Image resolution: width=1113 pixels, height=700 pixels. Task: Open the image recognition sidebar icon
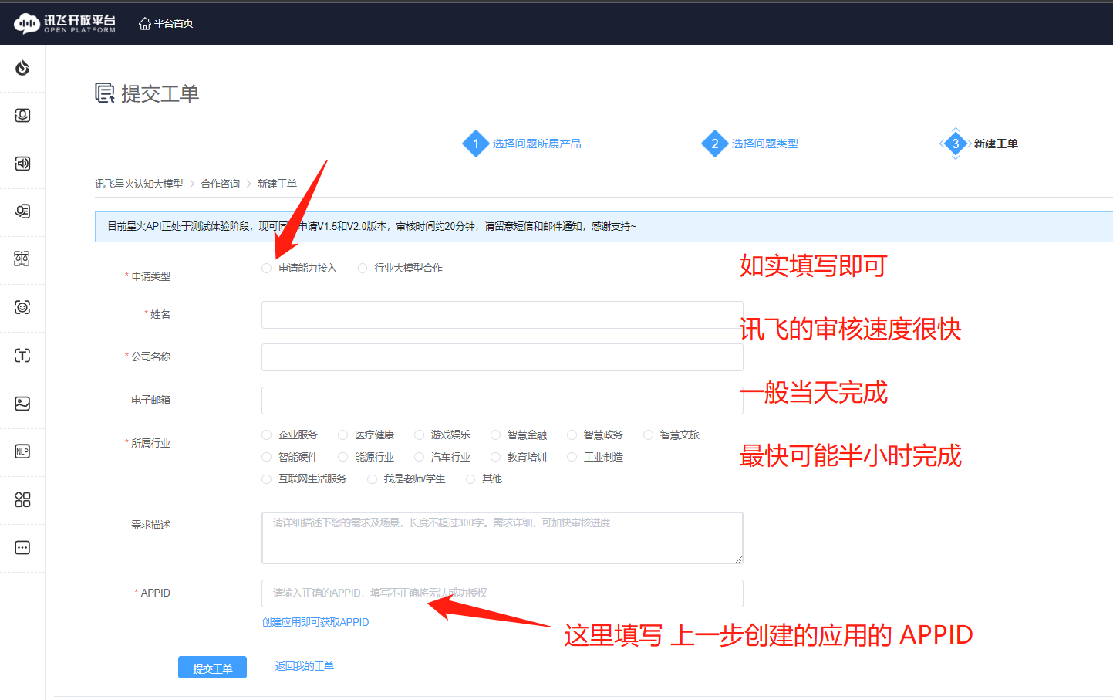(x=22, y=404)
